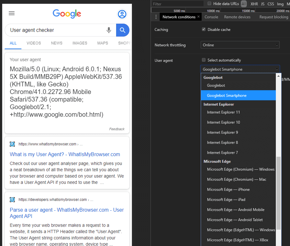The width and height of the screenshot is (290, 246).
Task: Select Microsoft Edge — iPhone option
Action: click(238, 189)
